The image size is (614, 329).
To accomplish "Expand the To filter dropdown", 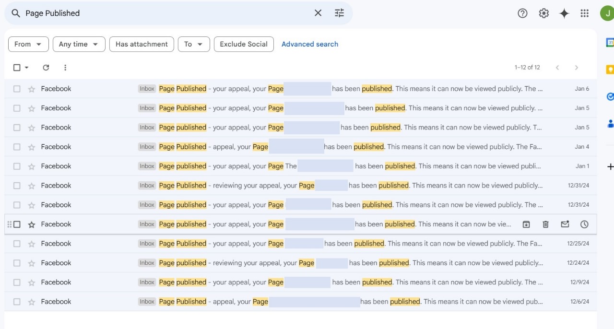I will click(194, 44).
